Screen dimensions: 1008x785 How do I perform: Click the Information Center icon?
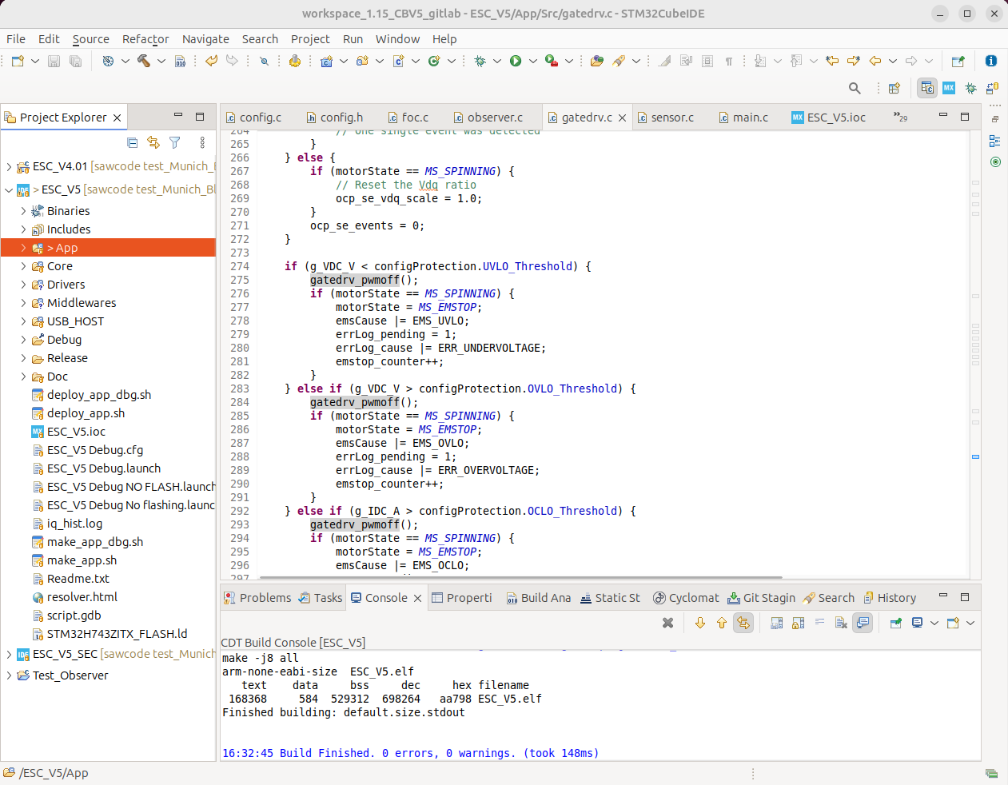click(x=990, y=61)
